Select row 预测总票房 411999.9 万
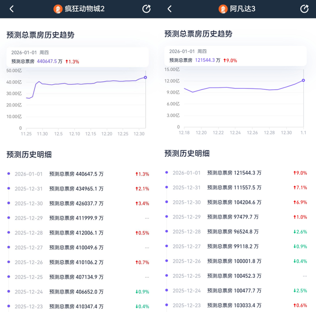The image size is (316, 312). pos(78,218)
